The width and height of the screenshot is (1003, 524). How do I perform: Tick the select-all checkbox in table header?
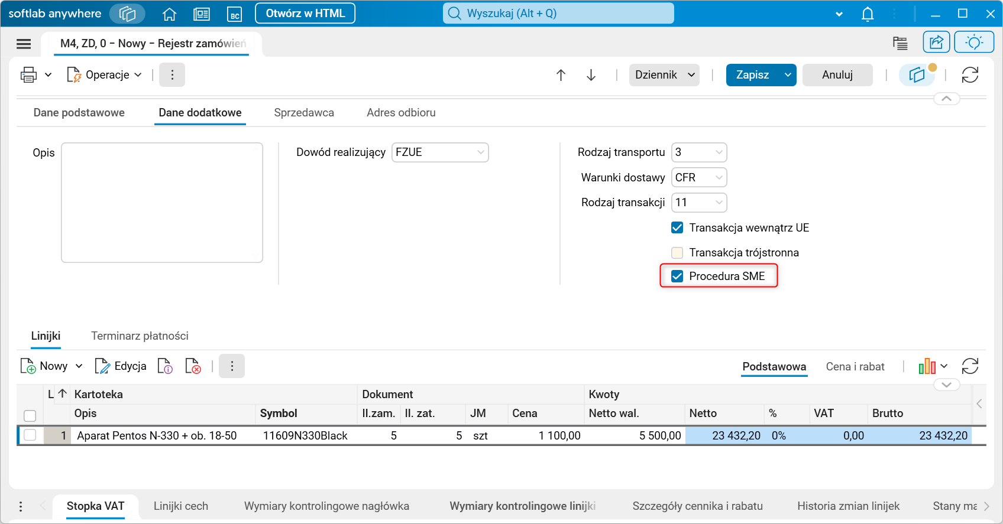[x=30, y=416]
